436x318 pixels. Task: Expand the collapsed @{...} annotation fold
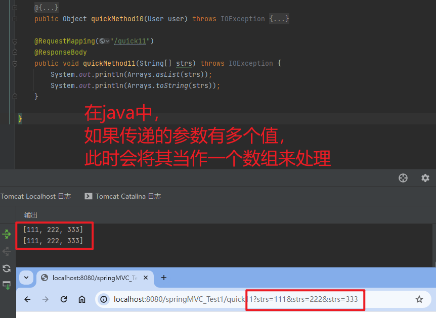(15, 8)
